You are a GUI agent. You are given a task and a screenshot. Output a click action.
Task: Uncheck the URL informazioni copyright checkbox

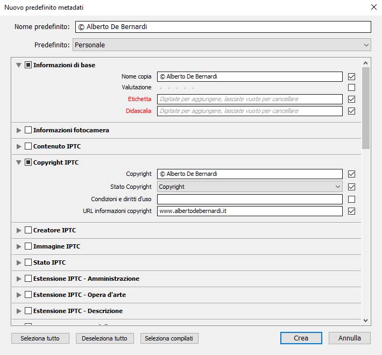(x=351, y=211)
